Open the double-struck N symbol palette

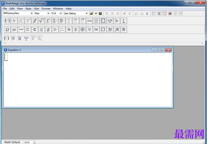click(x=110, y=29)
